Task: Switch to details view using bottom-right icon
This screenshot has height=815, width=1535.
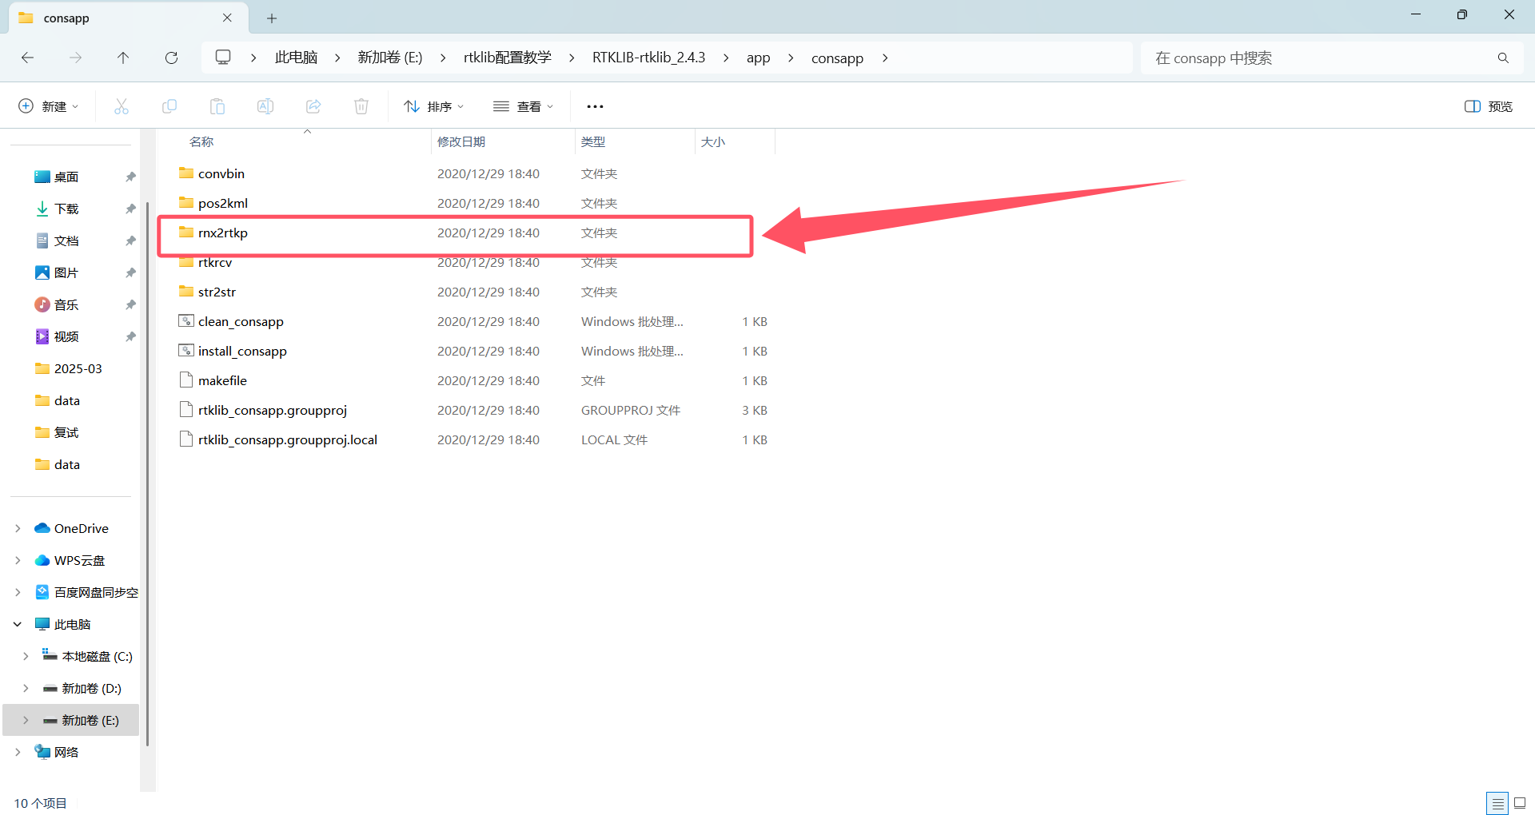Action: pyautogui.click(x=1498, y=803)
